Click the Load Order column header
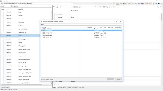This screenshot has width=163, height=91. (x=110, y=27)
